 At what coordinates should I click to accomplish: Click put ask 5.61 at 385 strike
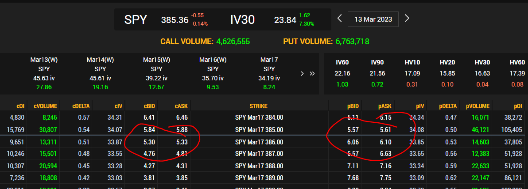coord(385,129)
